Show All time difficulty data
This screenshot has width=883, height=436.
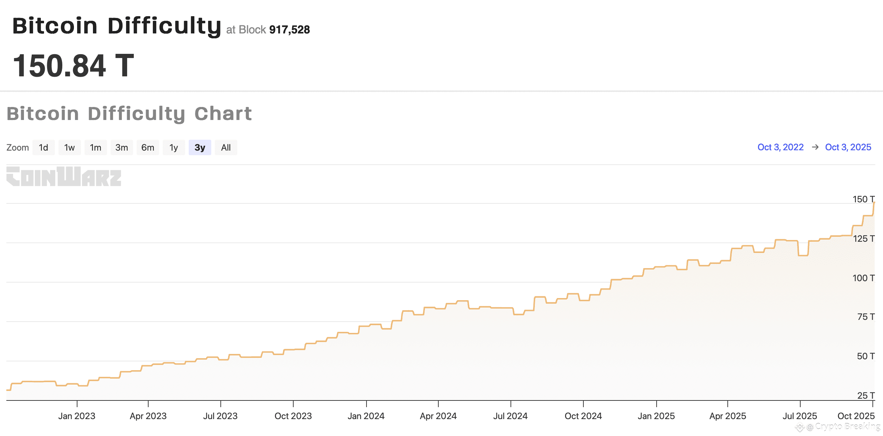tap(226, 147)
